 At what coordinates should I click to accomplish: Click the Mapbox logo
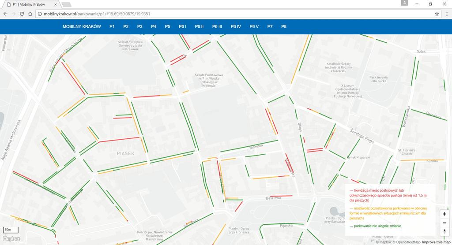[11, 238]
